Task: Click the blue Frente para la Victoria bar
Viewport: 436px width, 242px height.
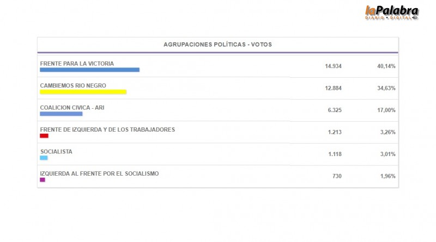Action: coord(90,70)
